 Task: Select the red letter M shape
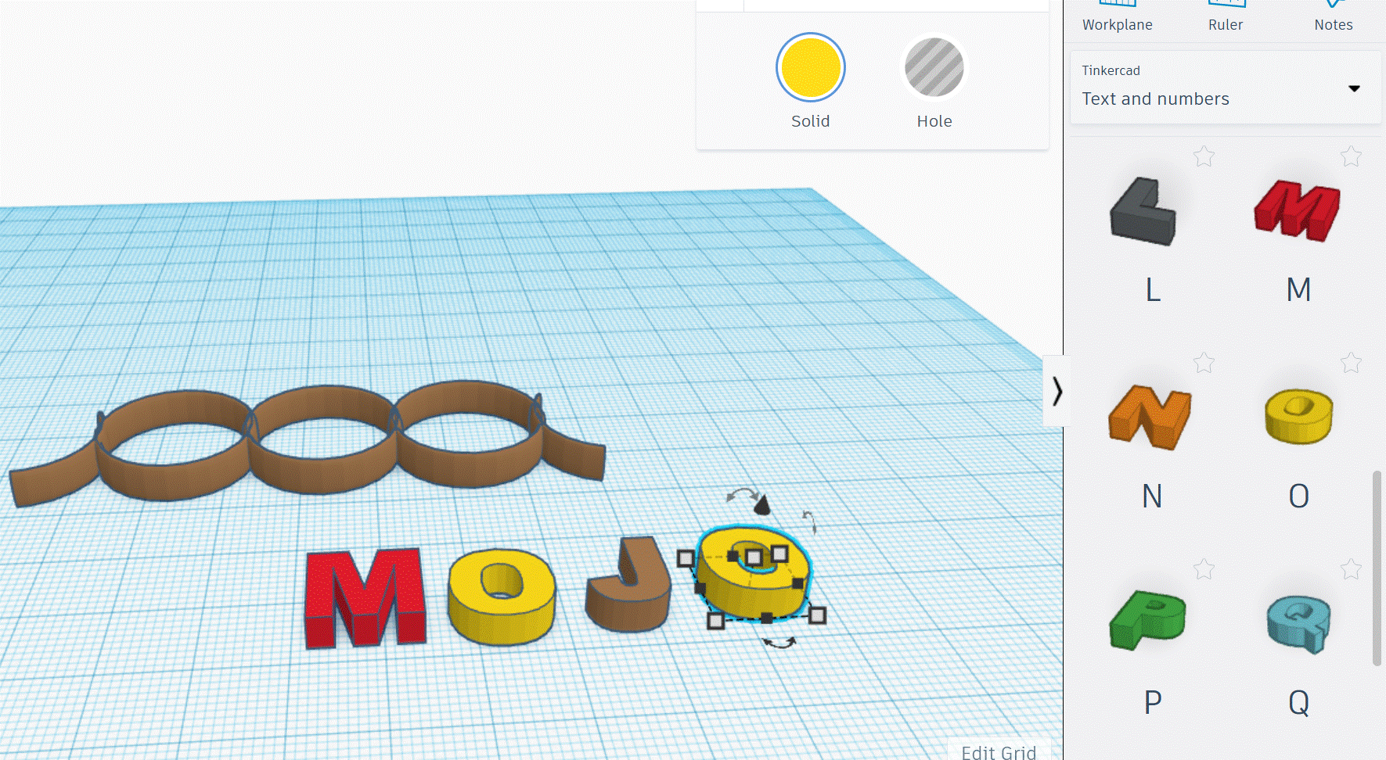click(1297, 211)
